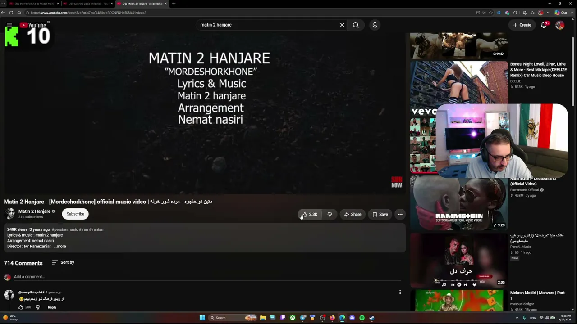Open Xbox app from the taskbar
The width and height of the screenshot is (577, 324).
pos(293,318)
